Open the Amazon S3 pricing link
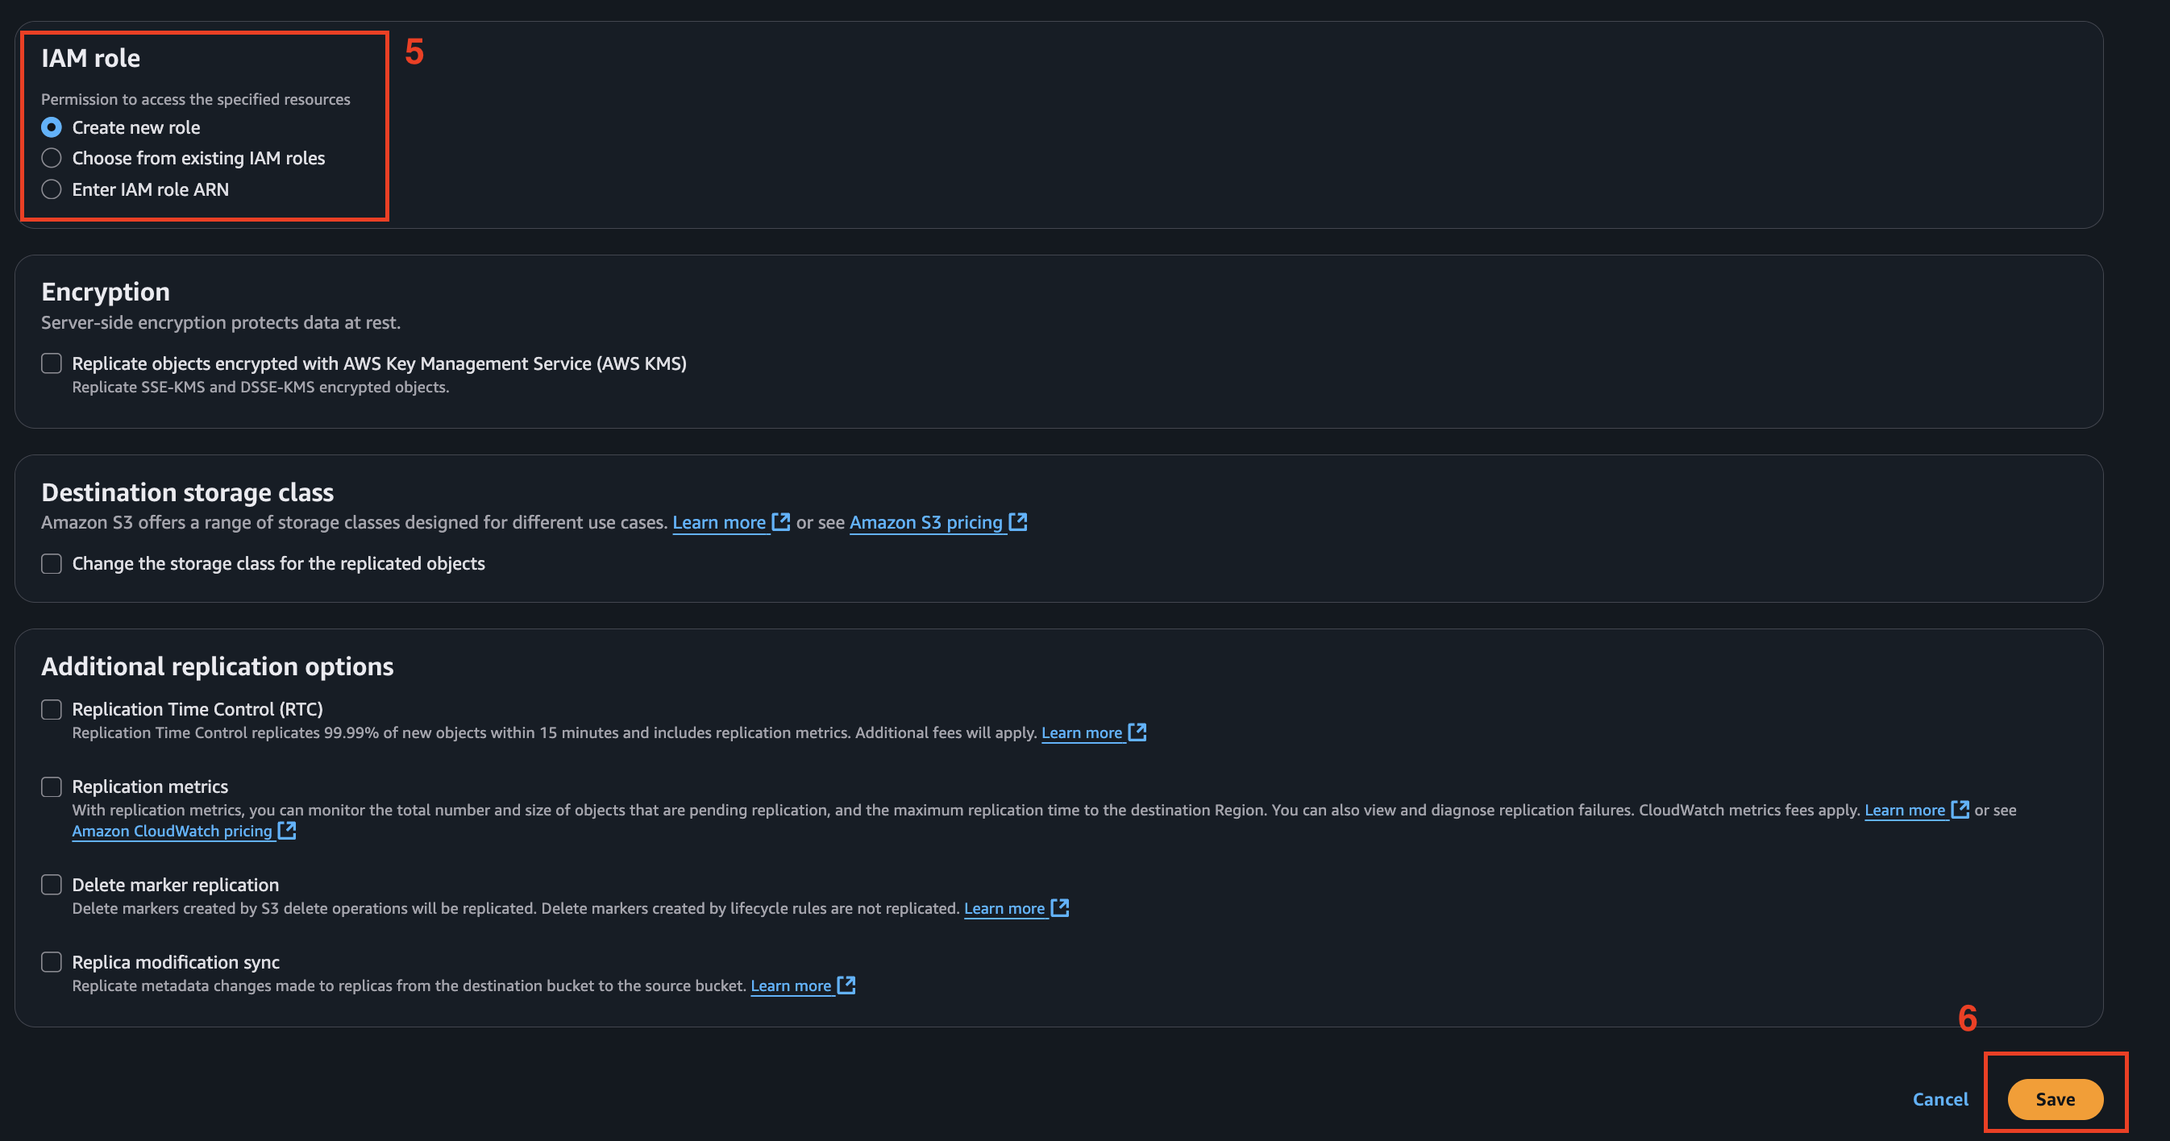Image resolution: width=2170 pixels, height=1141 pixels. coord(925,523)
